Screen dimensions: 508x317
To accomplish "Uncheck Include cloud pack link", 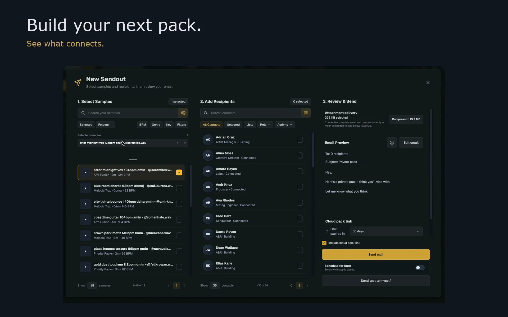I will click(x=324, y=243).
